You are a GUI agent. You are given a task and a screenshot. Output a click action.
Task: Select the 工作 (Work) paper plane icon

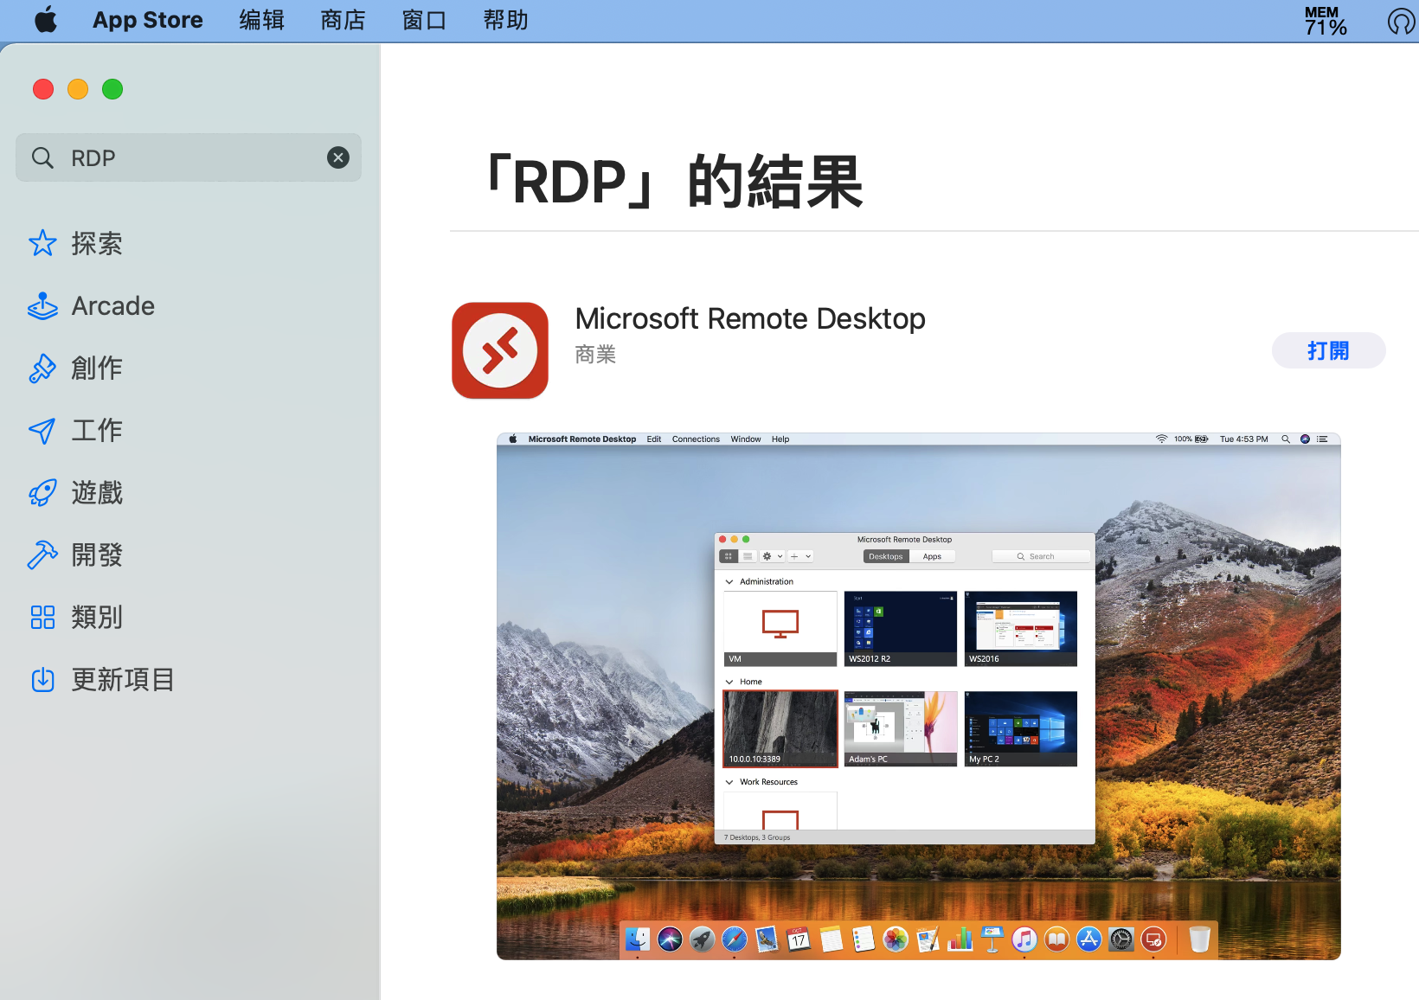(x=42, y=431)
